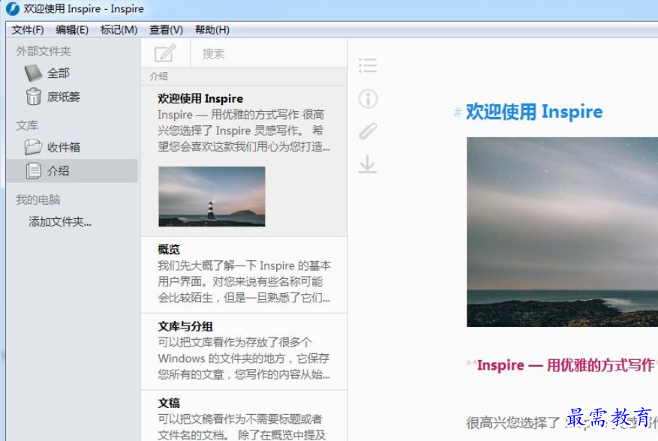
Task: Click the 我的电脑 section header
Action: 38,199
